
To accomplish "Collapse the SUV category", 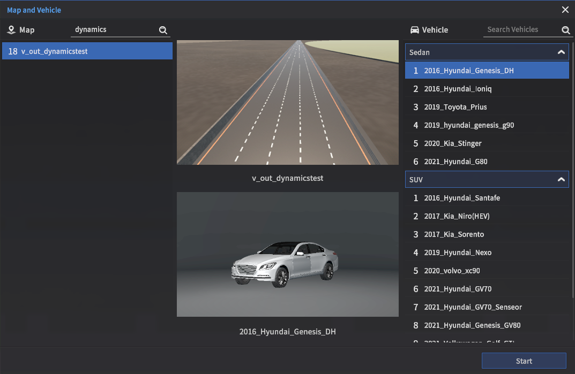I will 561,180.
